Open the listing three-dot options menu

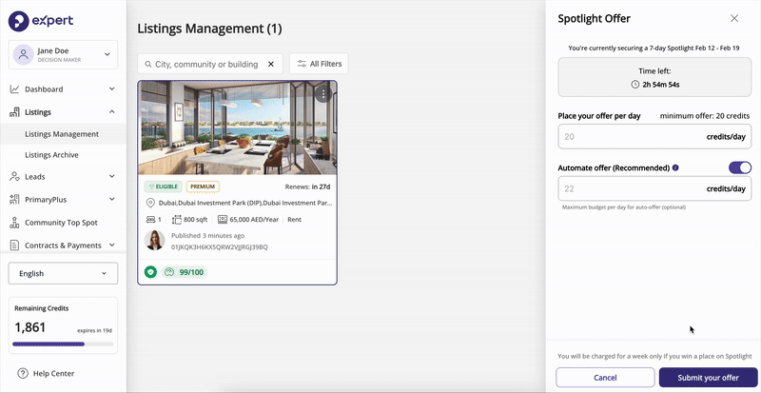pyautogui.click(x=323, y=94)
